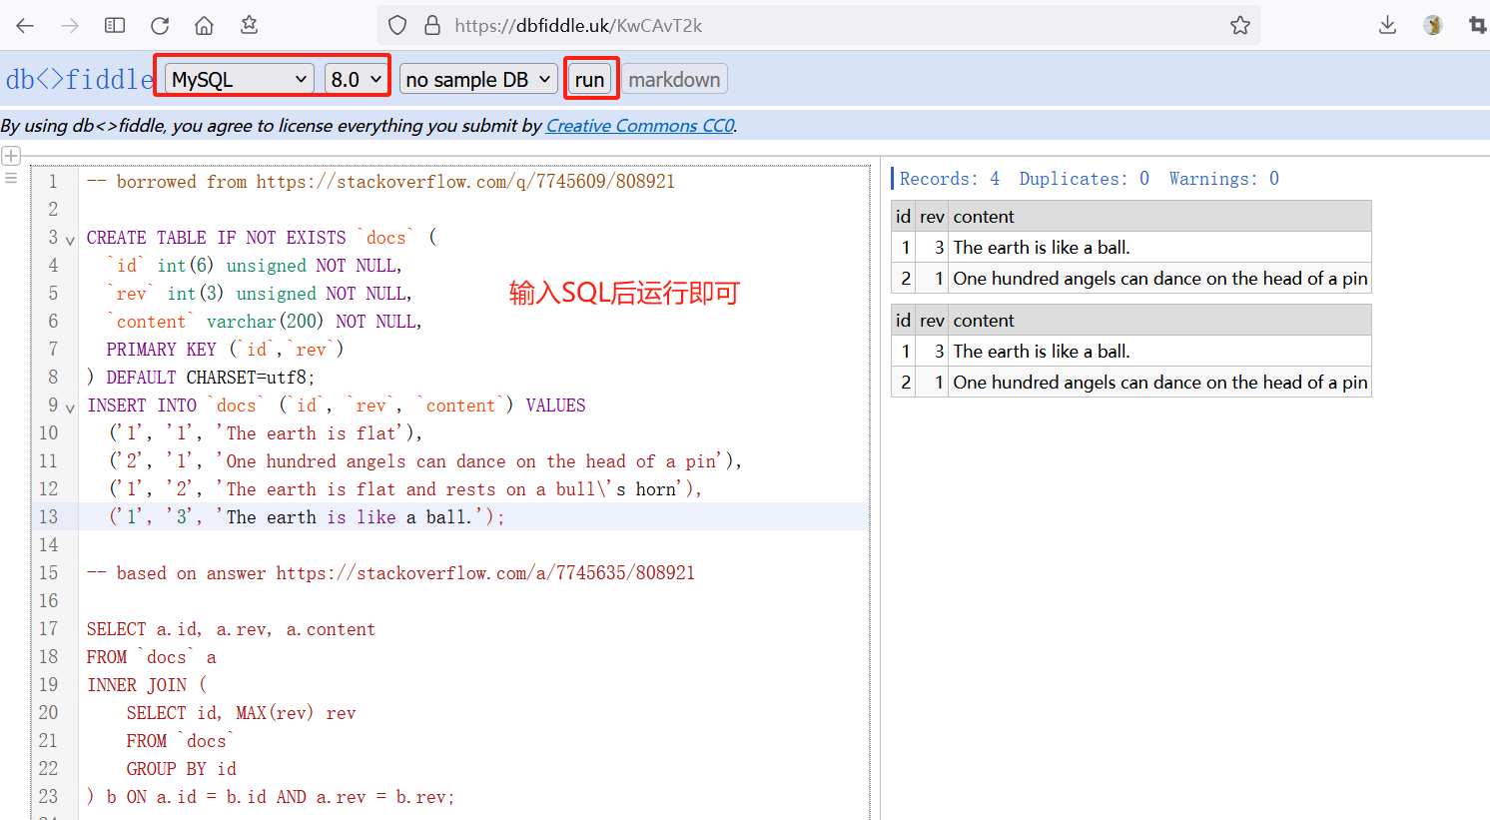Open the browser downloads panel
Image resolution: width=1490 pixels, height=820 pixels.
pos(1387,25)
